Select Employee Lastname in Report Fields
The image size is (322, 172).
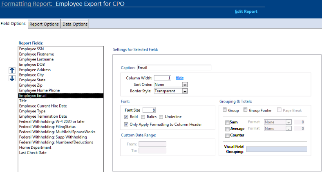(61, 59)
